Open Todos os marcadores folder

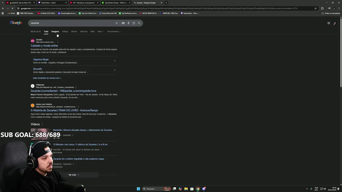coord(331,13)
